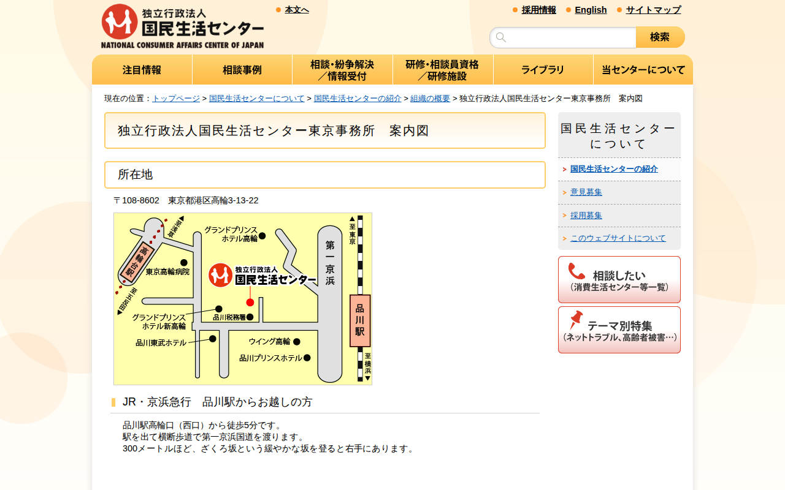Viewport: 785px width, 490px height.
Task: Open the 相談事例 menu tab
Action: pyautogui.click(x=242, y=70)
